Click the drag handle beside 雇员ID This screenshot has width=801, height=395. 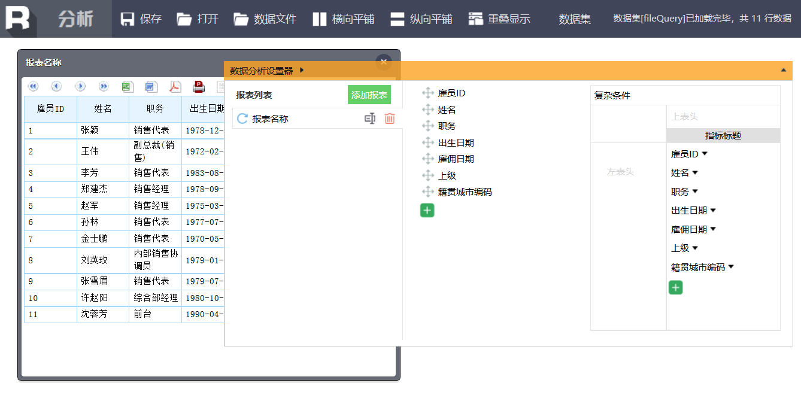(427, 93)
